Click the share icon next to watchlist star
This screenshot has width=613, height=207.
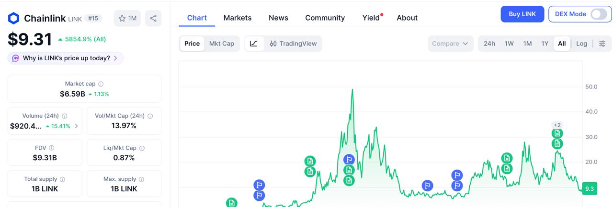click(153, 18)
